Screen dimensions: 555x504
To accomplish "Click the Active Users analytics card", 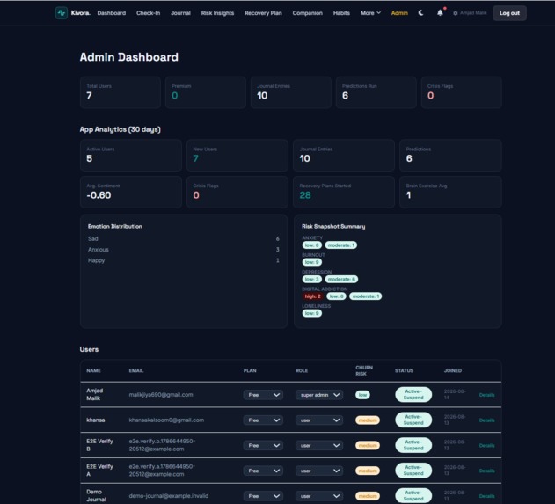I will click(131, 156).
